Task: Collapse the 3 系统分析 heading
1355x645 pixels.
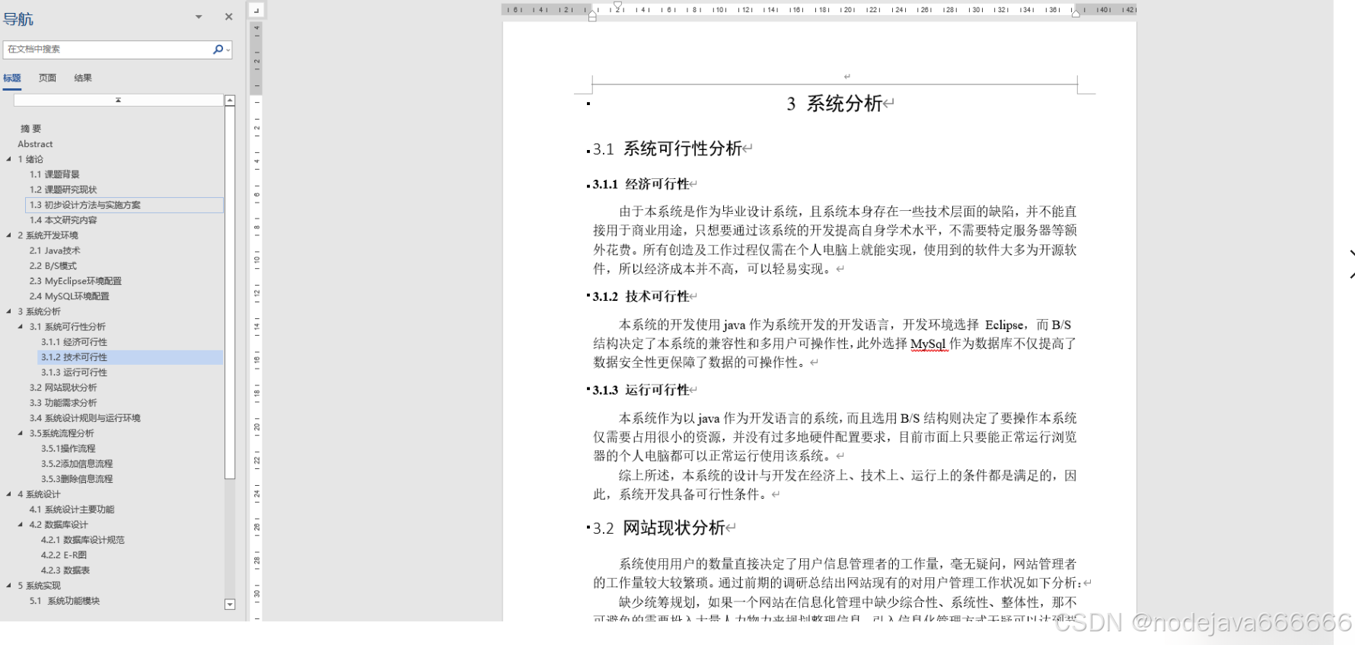Action: pyautogui.click(x=9, y=311)
